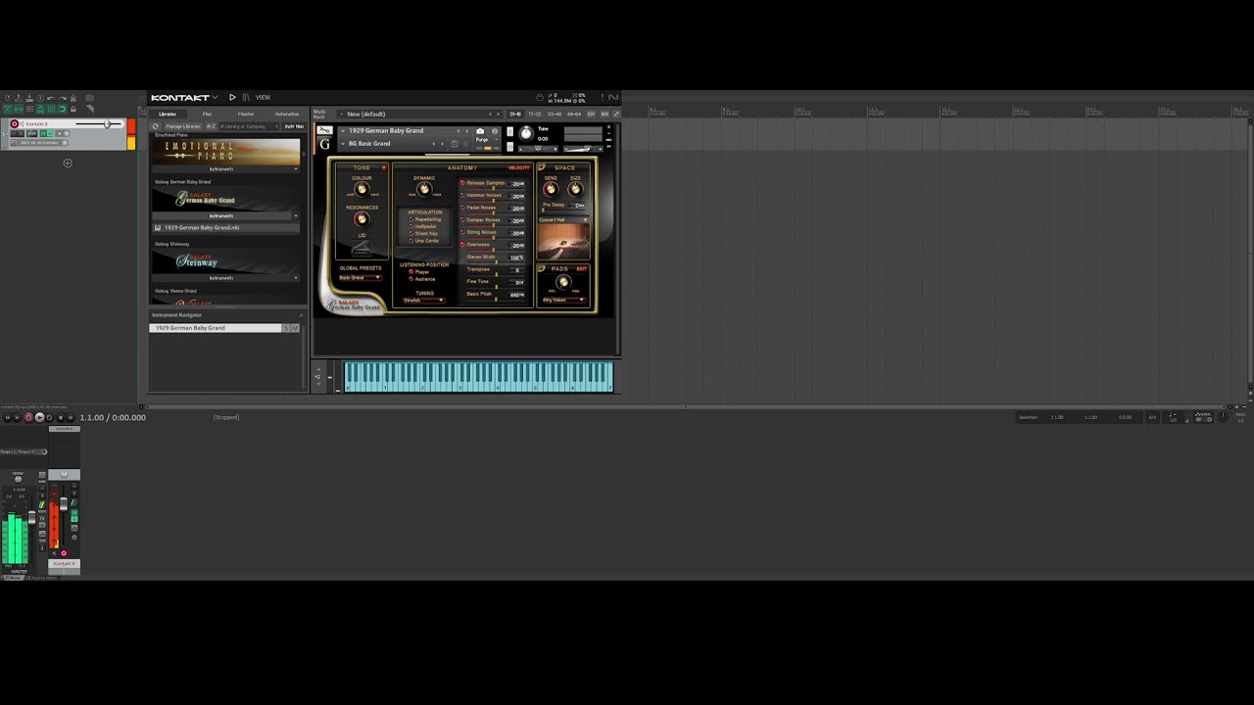
Task: Toggle the String Noises LED
Action: click(462, 232)
